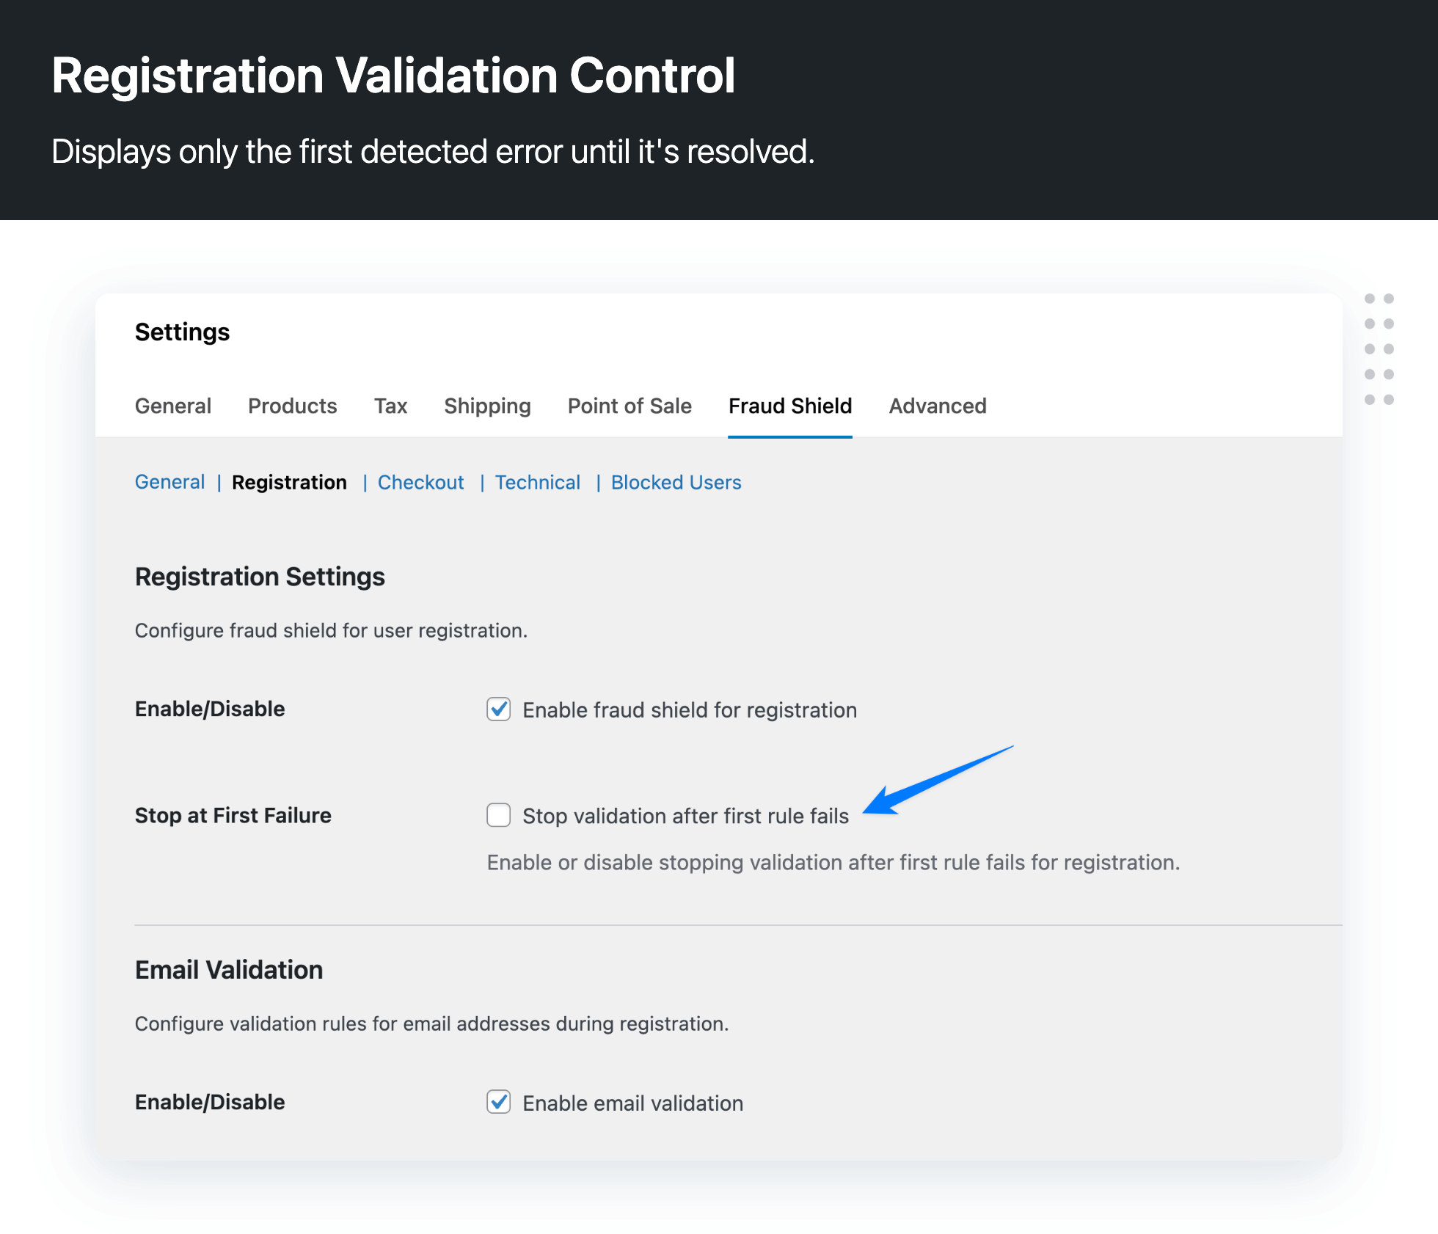Select the Registration subsection link
Viewport: 1438px width, 1234px height.
(289, 482)
